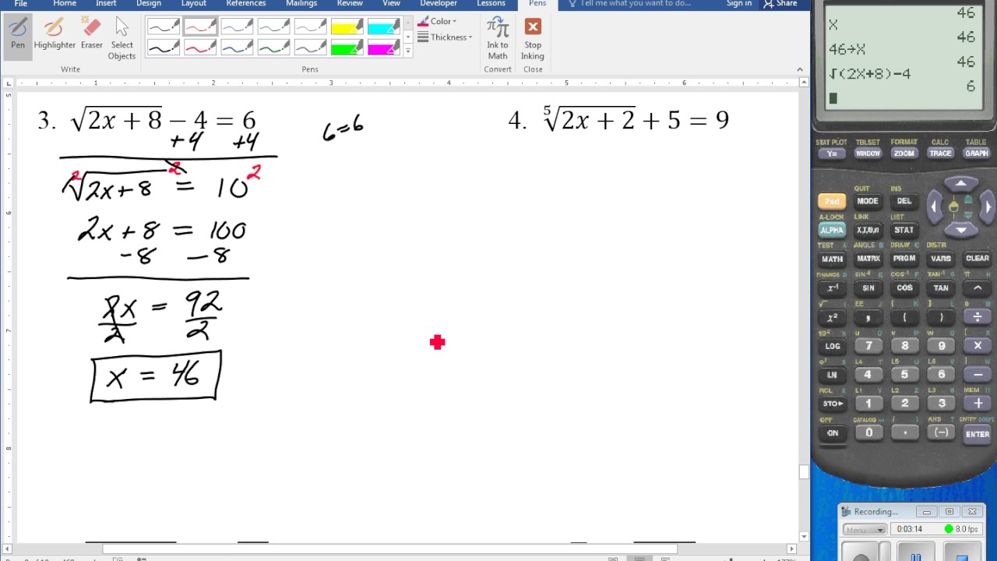The width and height of the screenshot is (997, 561).
Task: Expand the Pens gallery more arrow
Action: pyautogui.click(x=407, y=51)
